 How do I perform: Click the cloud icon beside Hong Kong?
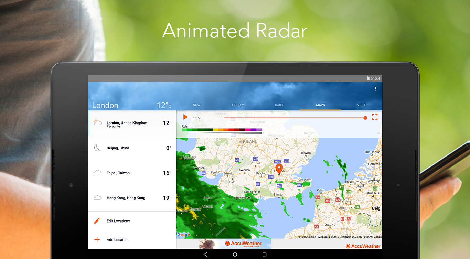tap(97, 198)
